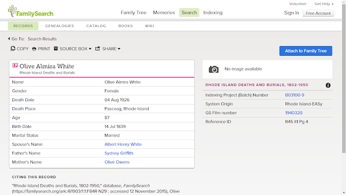Switch to the Catalog tab
The image size is (346, 195).
tap(96, 26)
